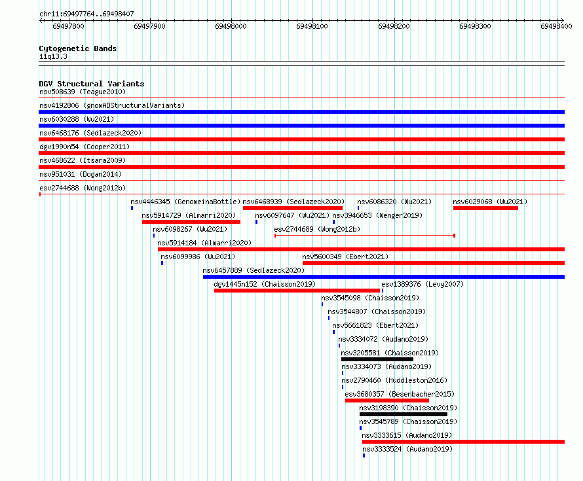Click the 11q13.3 band label
The height and width of the screenshot is (481, 583).
tap(53, 56)
